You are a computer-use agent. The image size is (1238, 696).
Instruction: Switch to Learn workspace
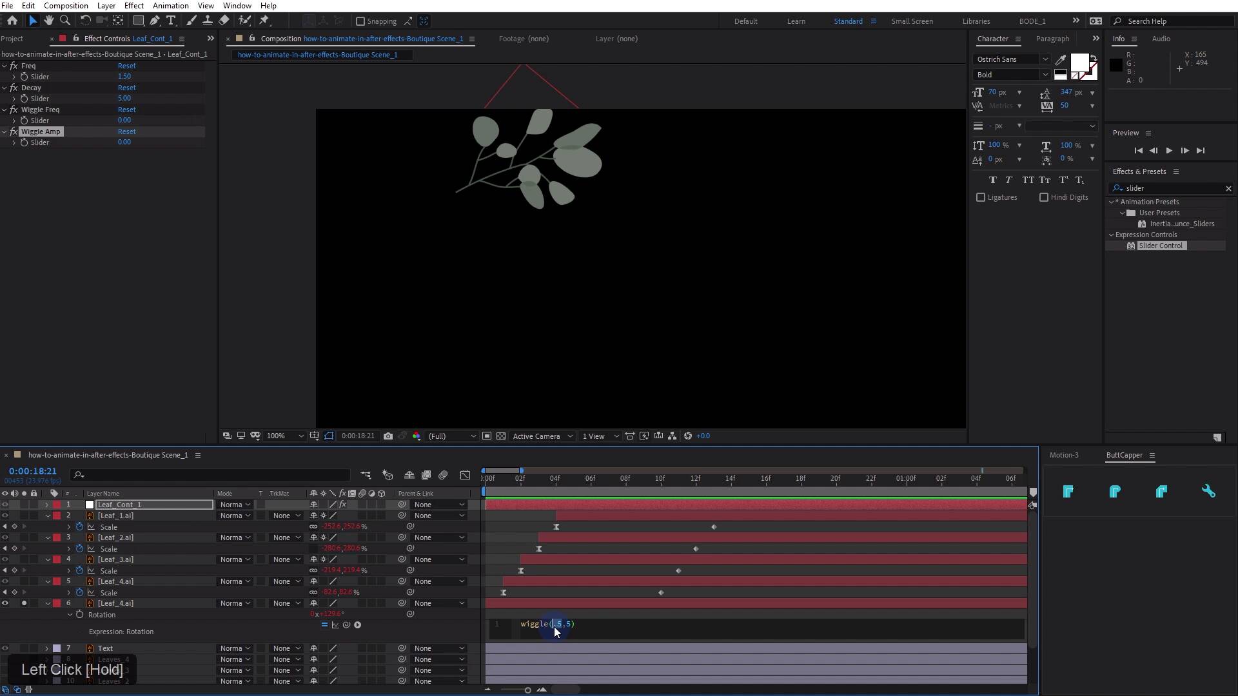(796, 21)
